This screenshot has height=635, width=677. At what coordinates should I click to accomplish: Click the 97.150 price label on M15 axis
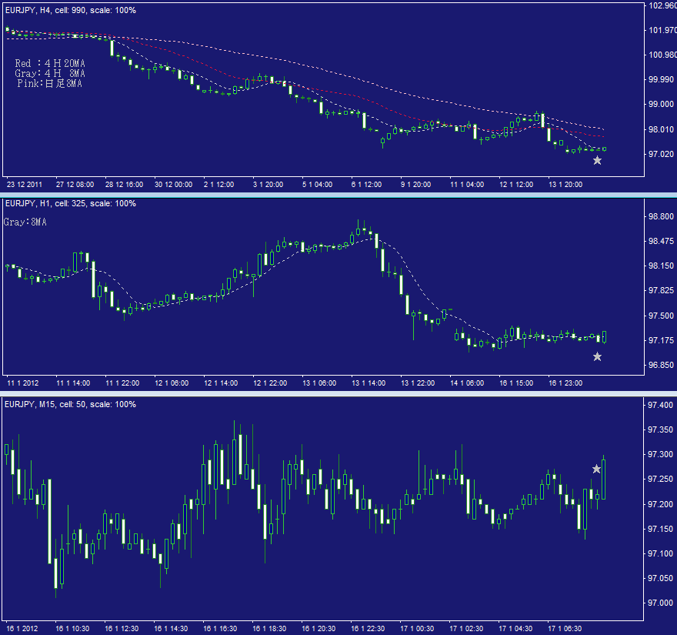pyautogui.click(x=661, y=530)
